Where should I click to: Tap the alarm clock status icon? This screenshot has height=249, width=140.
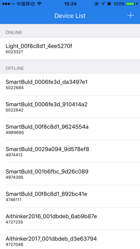click(109, 4)
